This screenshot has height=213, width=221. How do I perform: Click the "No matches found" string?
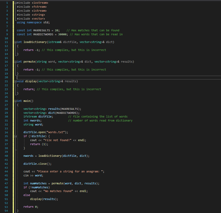(x=58, y=191)
